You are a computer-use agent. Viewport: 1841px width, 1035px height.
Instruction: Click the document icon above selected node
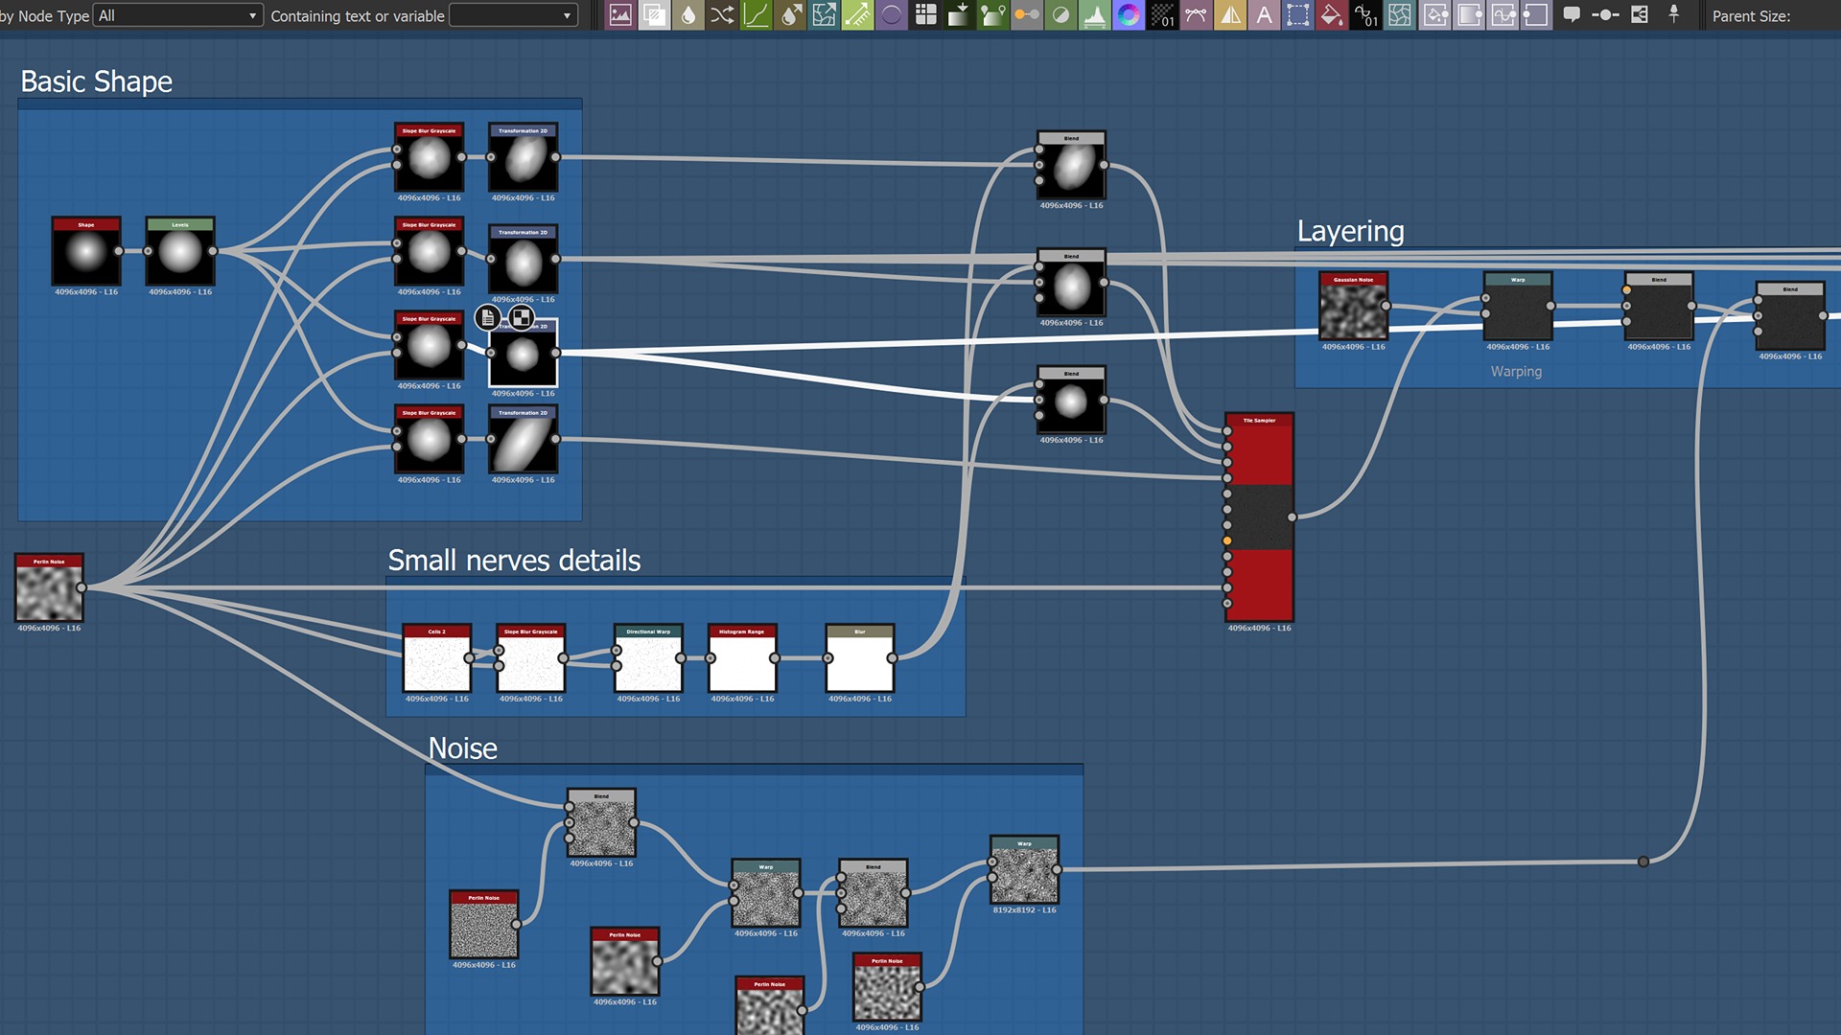[x=488, y=317]
